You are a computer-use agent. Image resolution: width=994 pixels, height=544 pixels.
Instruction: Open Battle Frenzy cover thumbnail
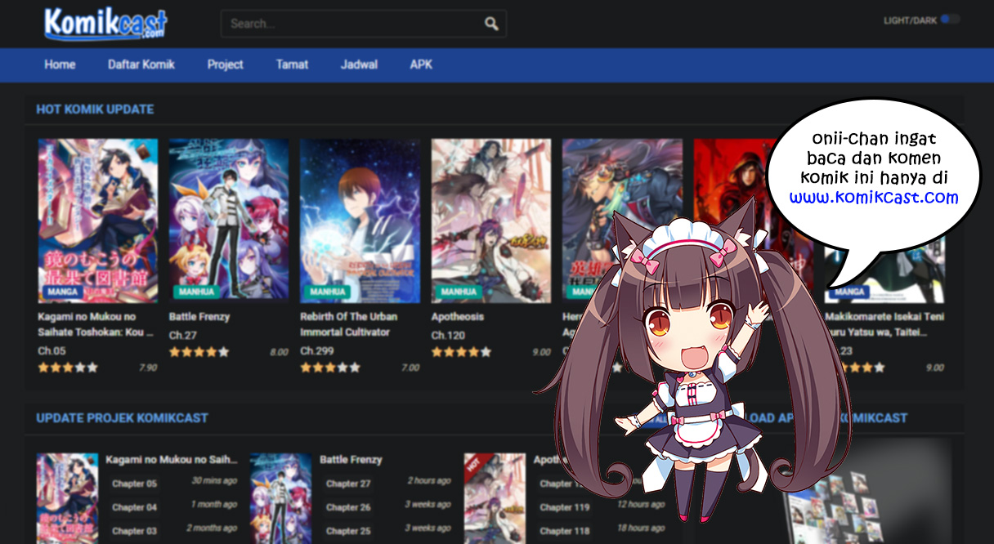coord(229,219)
